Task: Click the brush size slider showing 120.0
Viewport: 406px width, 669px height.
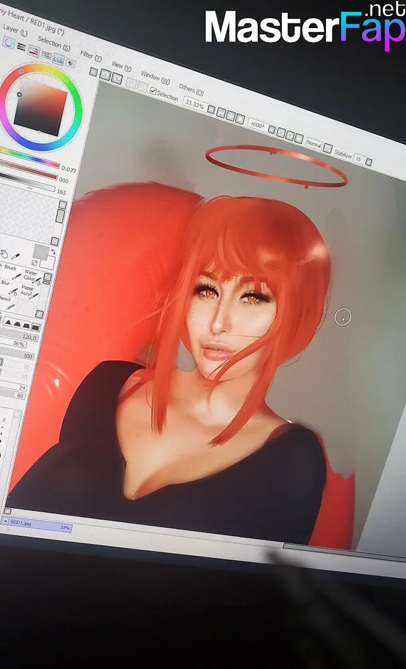Action: [19, 335]
